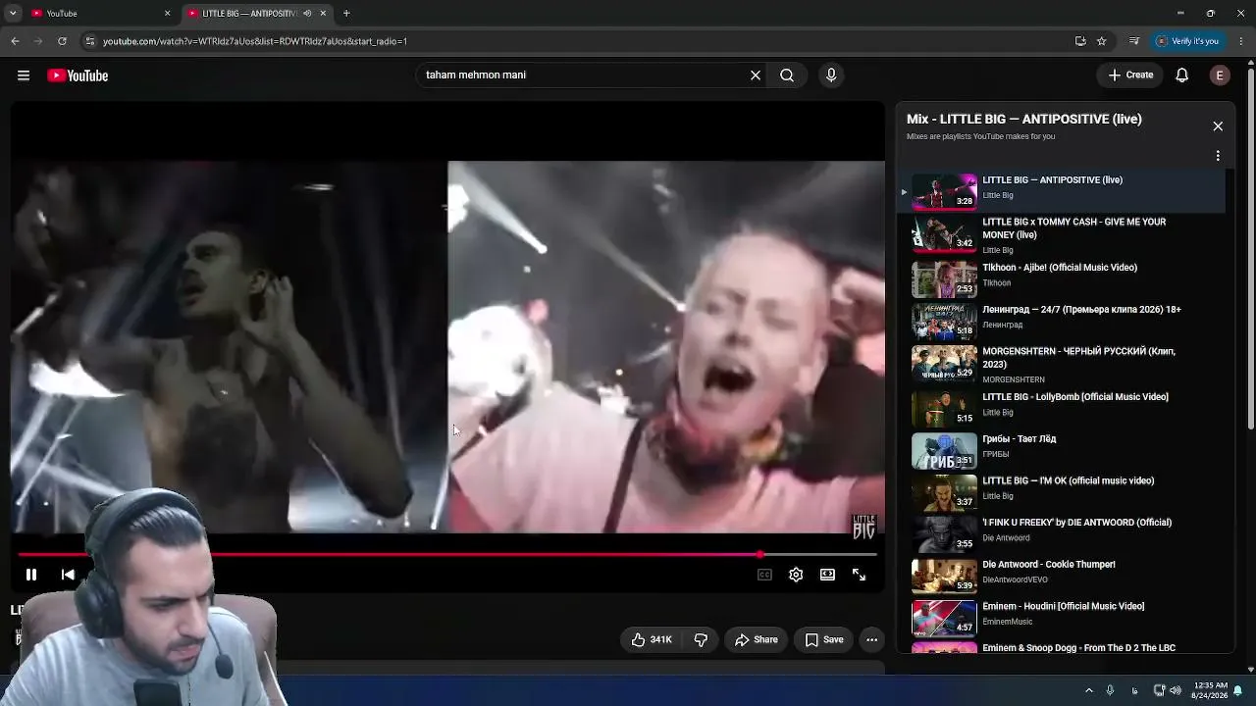
Task: Restart video with the previous button
Action: point(68,575)
